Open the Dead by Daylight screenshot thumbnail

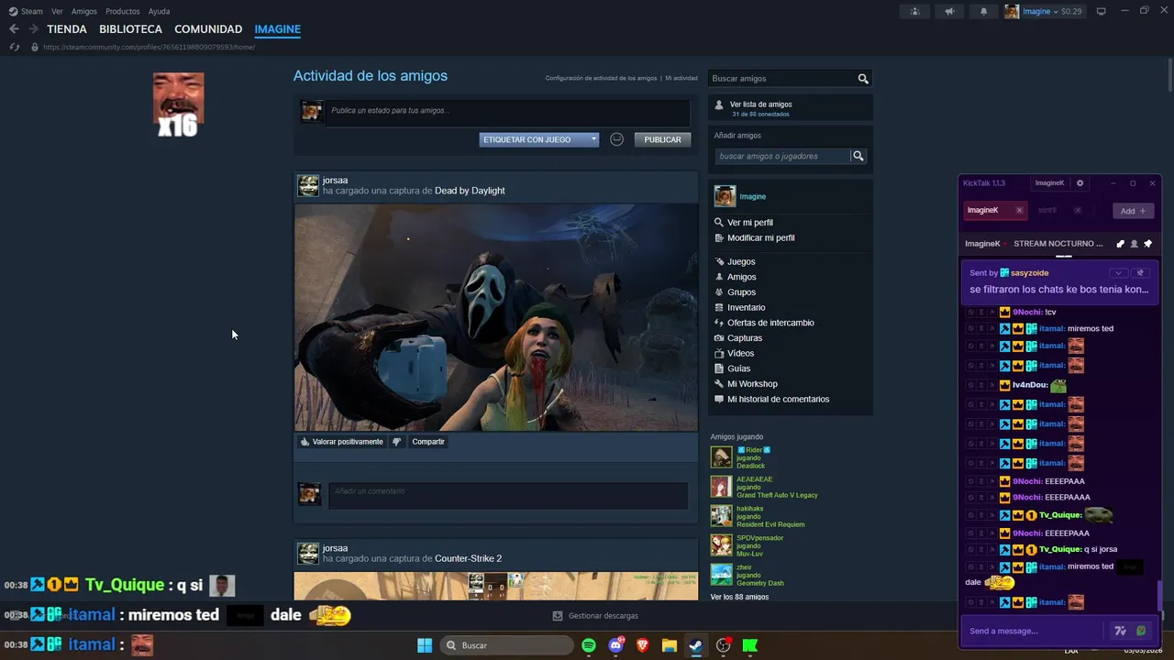pos(496,317)
